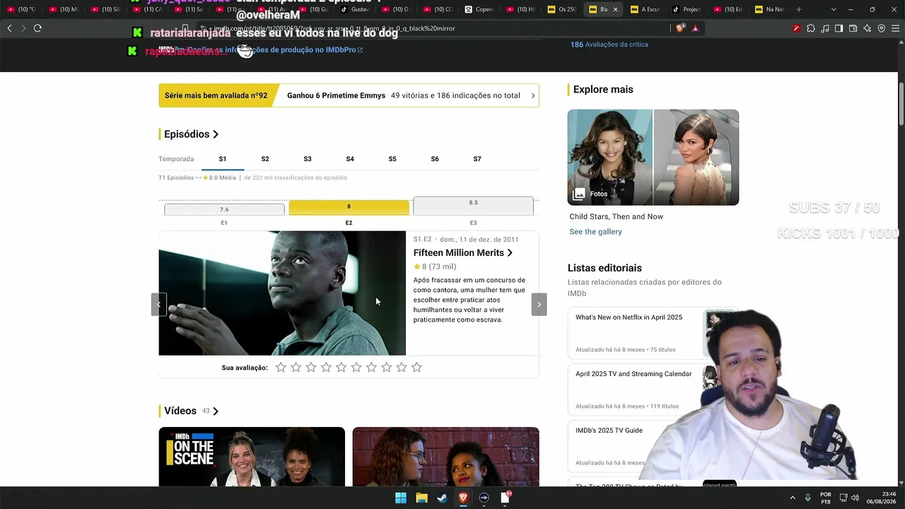Click the microphone icon in system tray
Image resolution: width=905 pixels, height=509 pixels.
807,498
